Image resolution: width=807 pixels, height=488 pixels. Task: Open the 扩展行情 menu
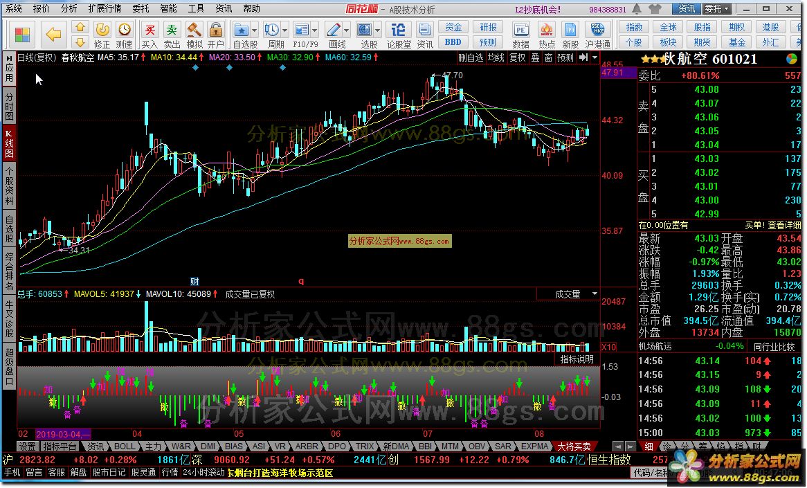(x=105, y=9)
